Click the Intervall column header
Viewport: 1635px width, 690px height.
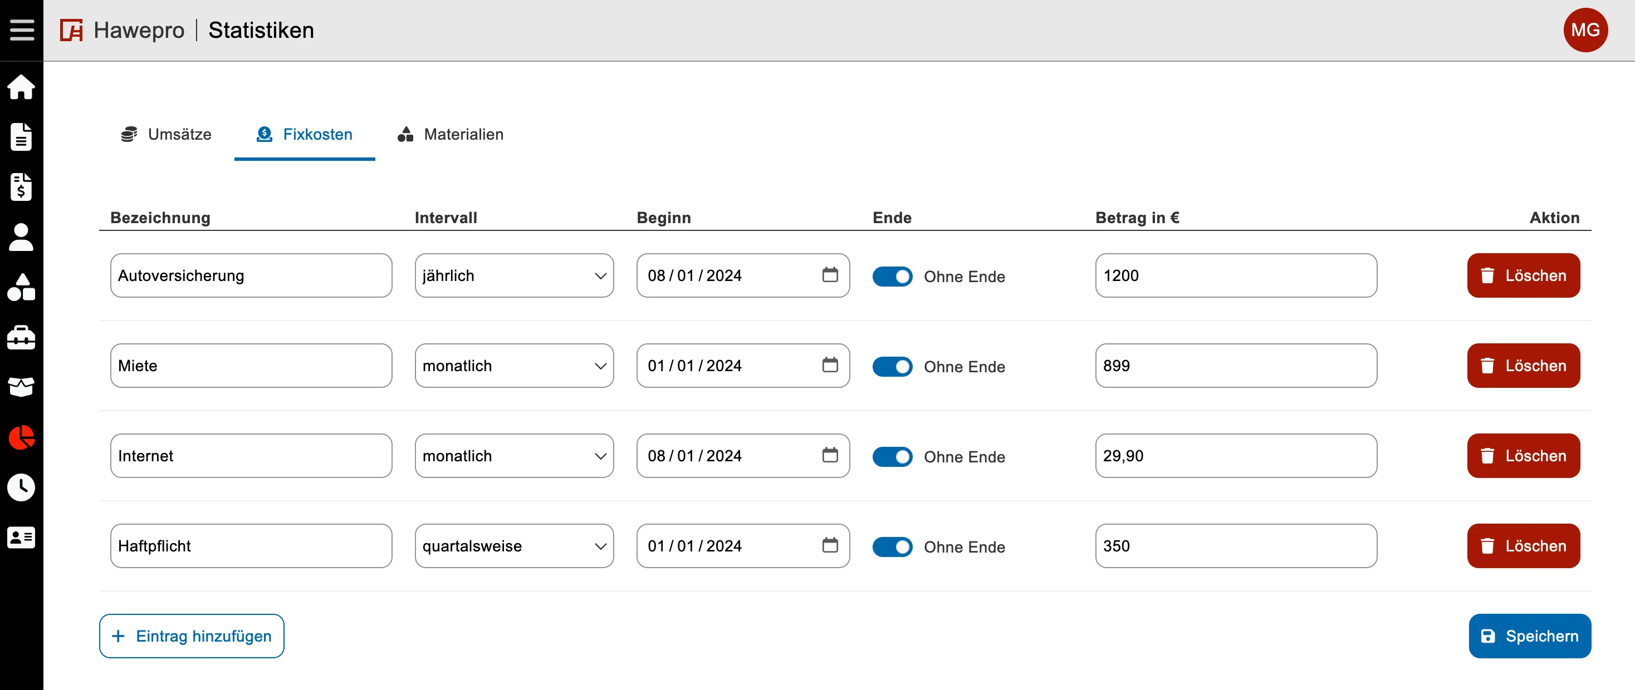(x=446, y=218)
